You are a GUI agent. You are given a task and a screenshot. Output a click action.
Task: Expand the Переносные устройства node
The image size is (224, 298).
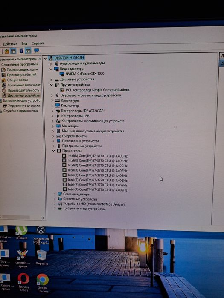coord(53,141)
